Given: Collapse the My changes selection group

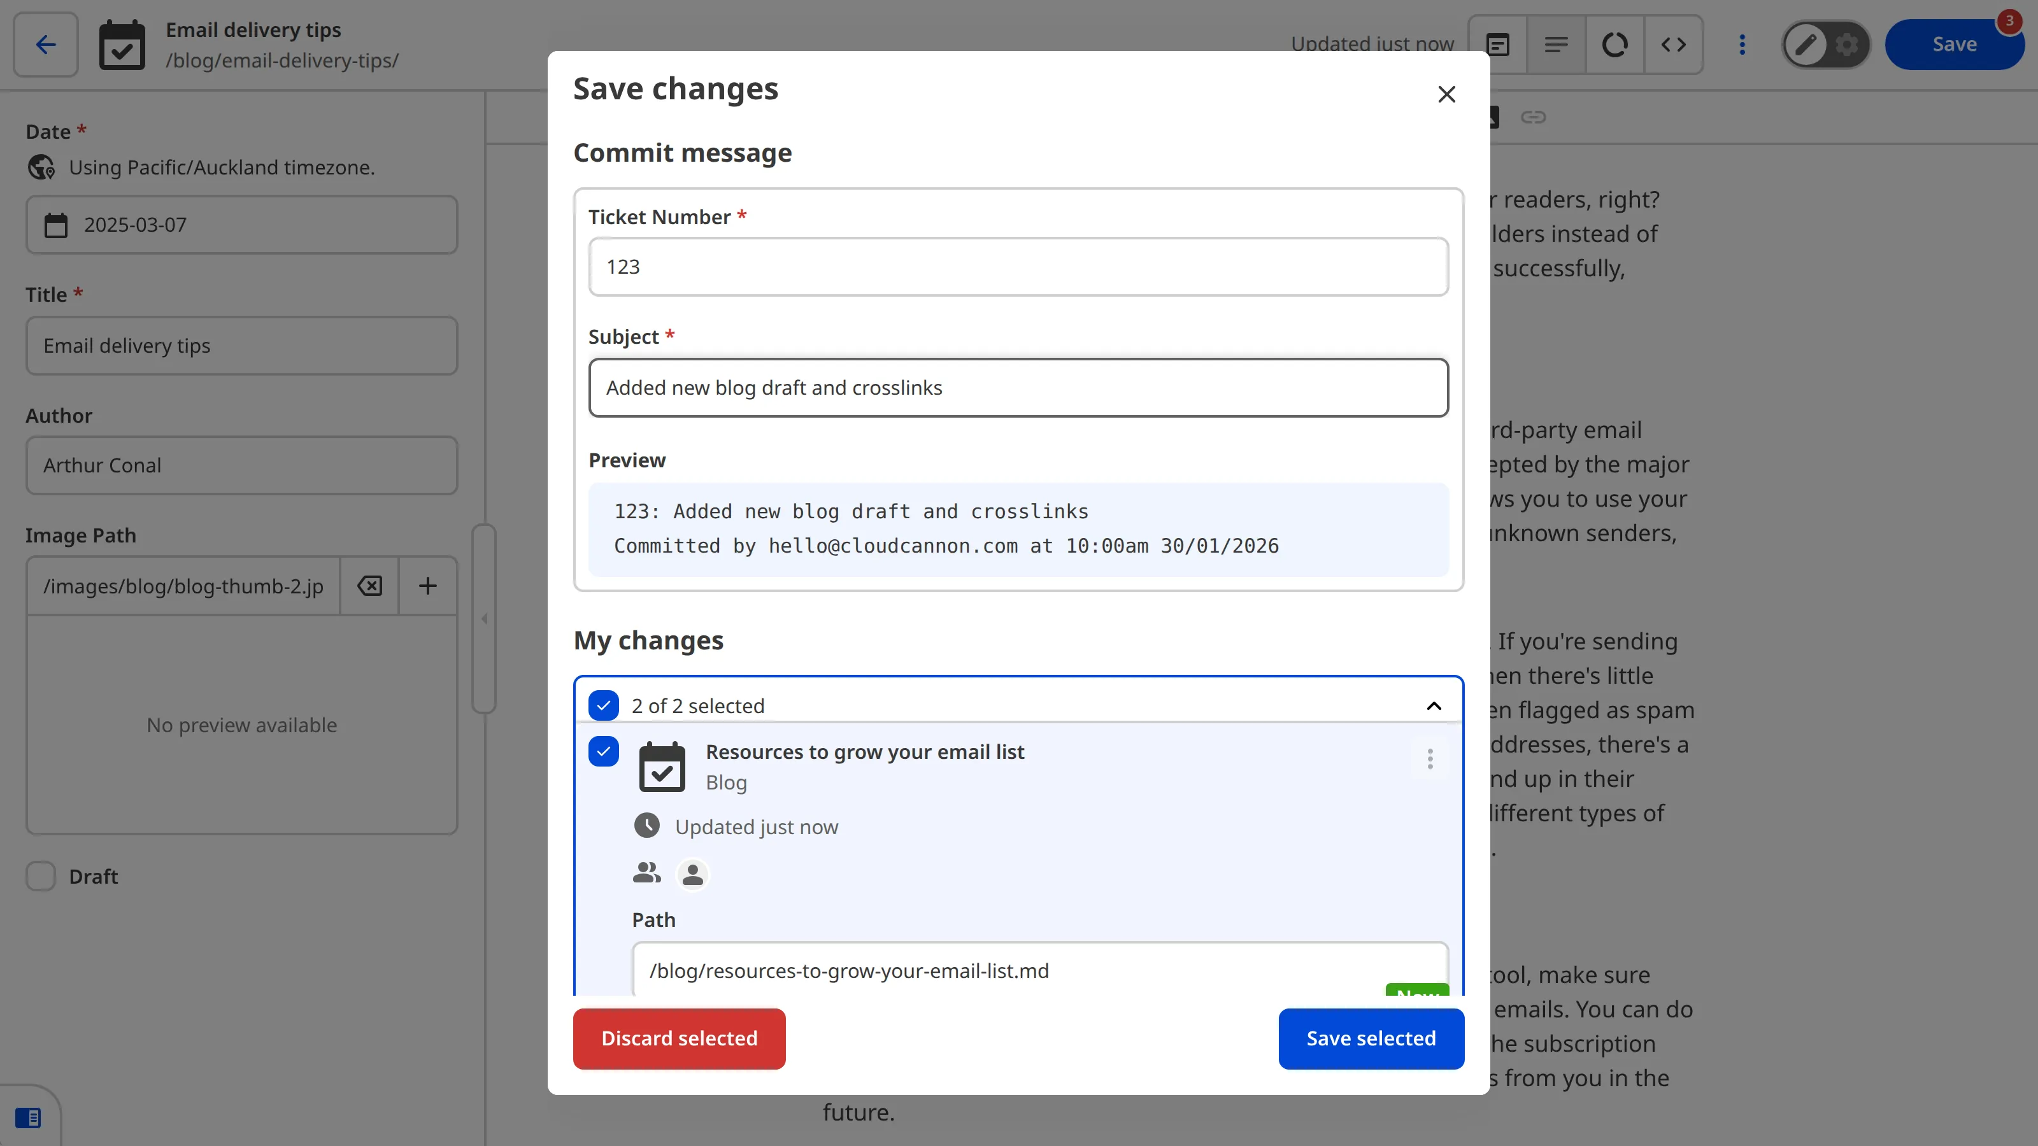Looking at the screenshot, I should point(1434,705).
